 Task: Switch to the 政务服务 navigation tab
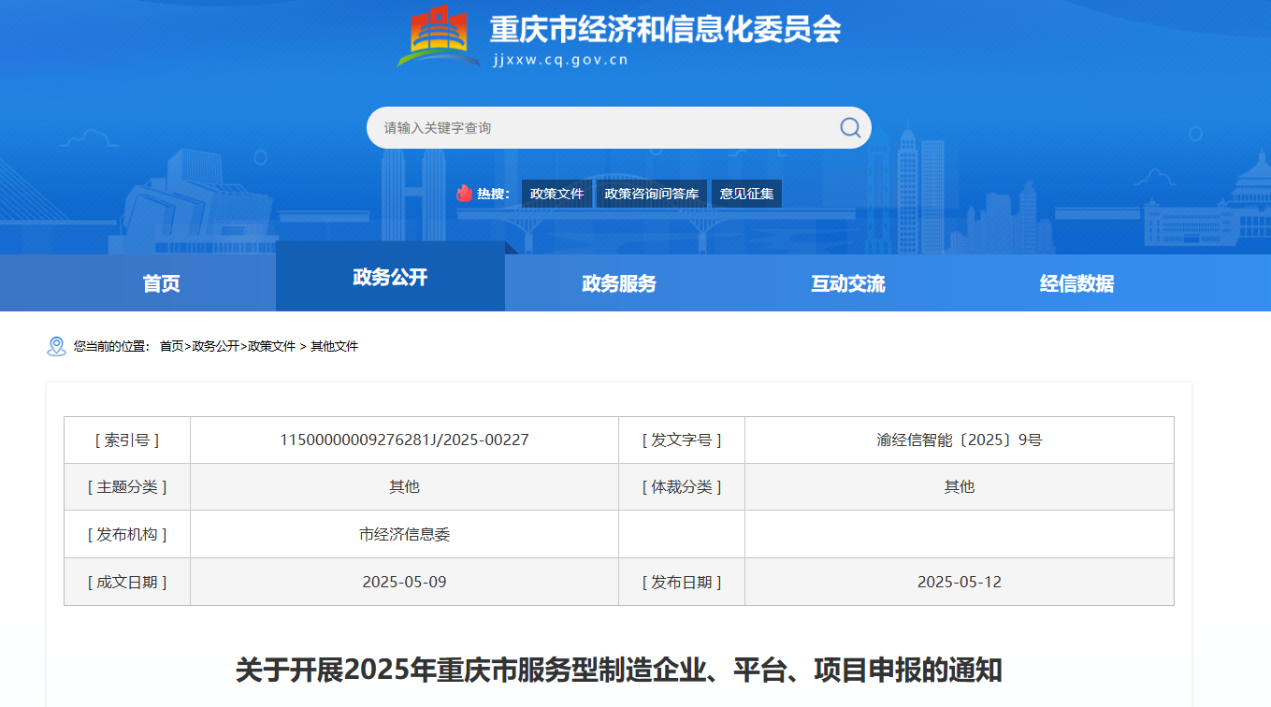[619, 283]
